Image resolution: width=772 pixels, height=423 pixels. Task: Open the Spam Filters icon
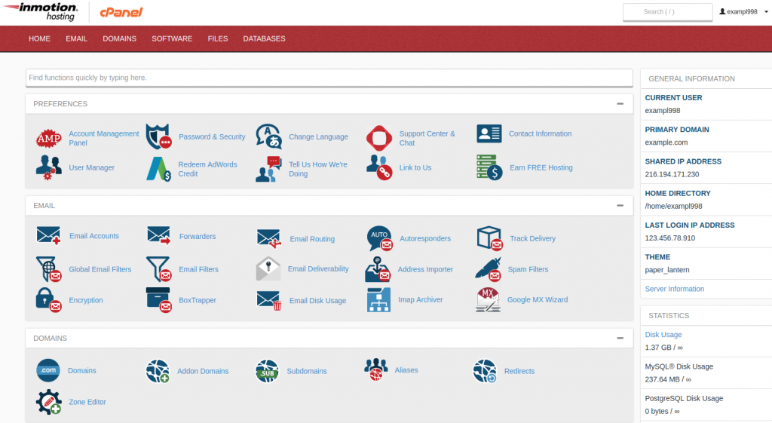click(x=489, y=269)
